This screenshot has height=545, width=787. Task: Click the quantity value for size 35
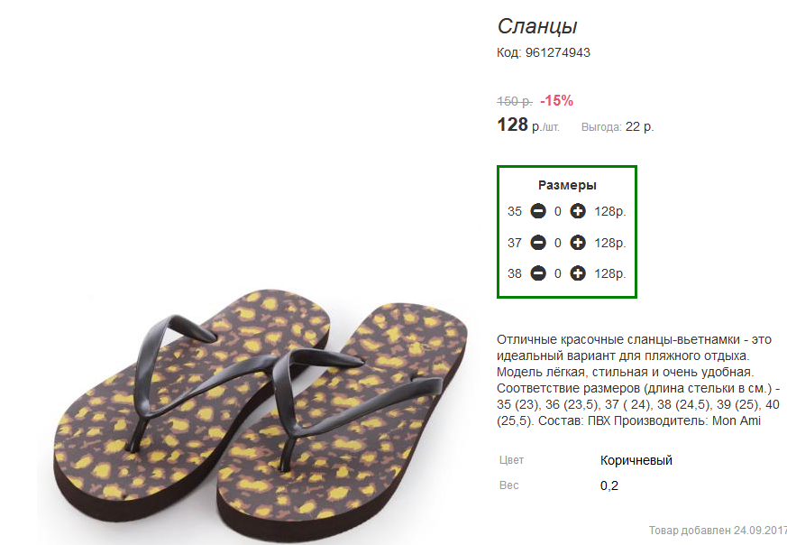pyautogui.click(x=558, y=211)
